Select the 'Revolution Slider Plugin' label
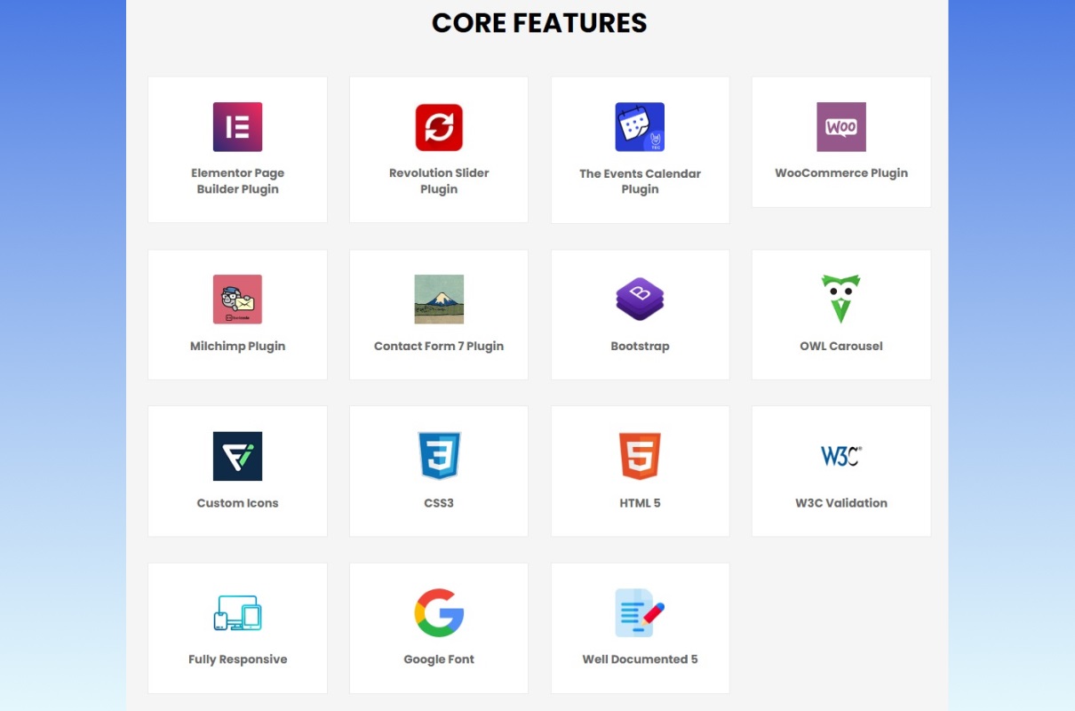Image resolution: width=1075 pixels, height=711 pixels. click(439, 181)
